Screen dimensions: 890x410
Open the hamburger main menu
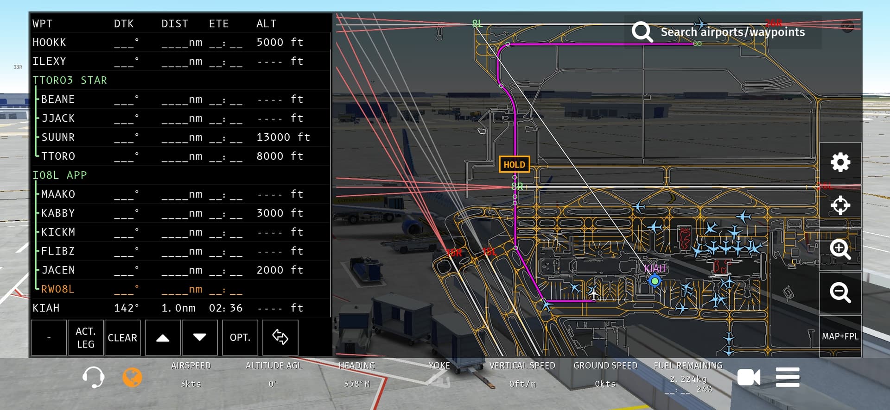pyautogui.click(x=788, y=377)
